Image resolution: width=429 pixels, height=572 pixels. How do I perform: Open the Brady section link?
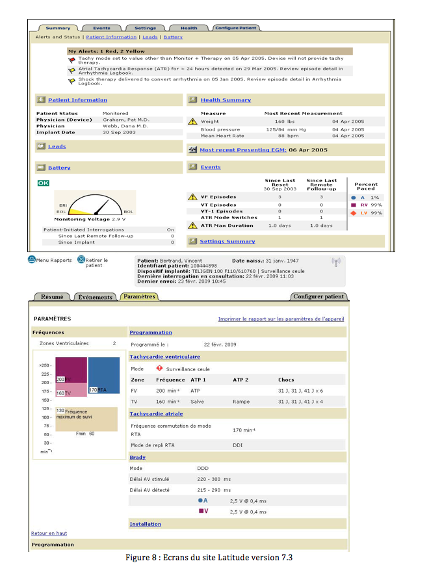point(138,458)
